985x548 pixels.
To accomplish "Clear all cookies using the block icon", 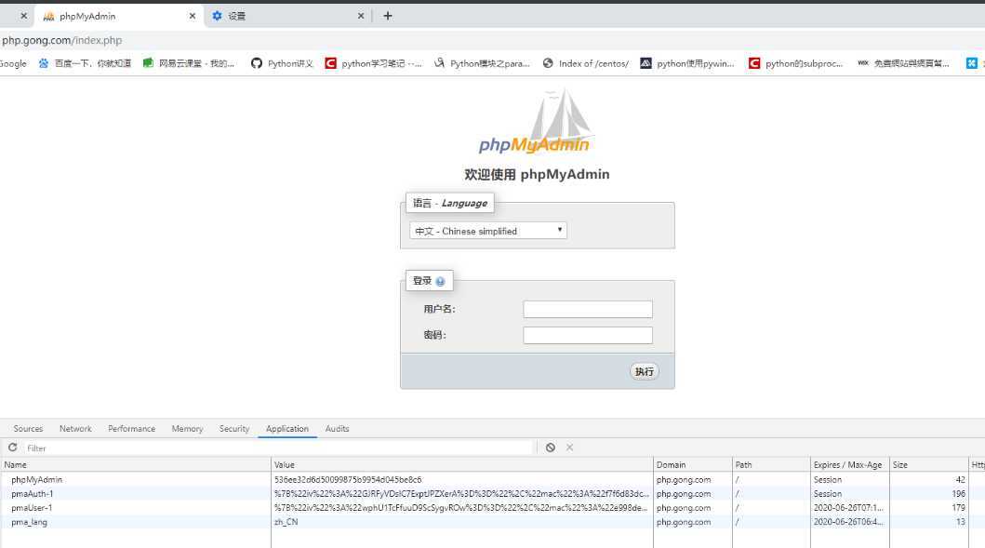I will click(x=551, y=448).
